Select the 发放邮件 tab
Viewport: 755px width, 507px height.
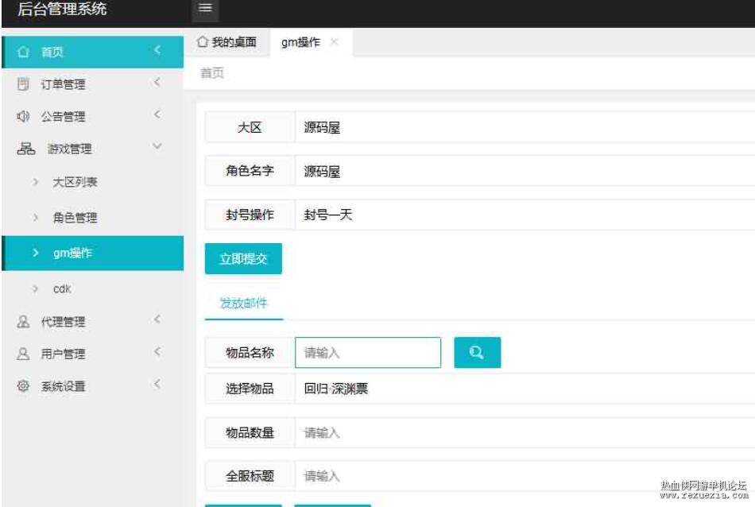[x=244, y=304]
